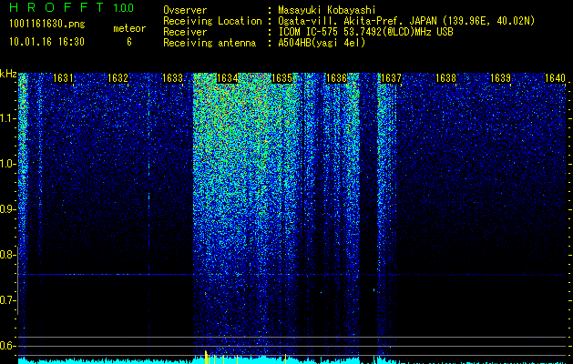Click the 0.8 kHz axis label

click(7, 255)
